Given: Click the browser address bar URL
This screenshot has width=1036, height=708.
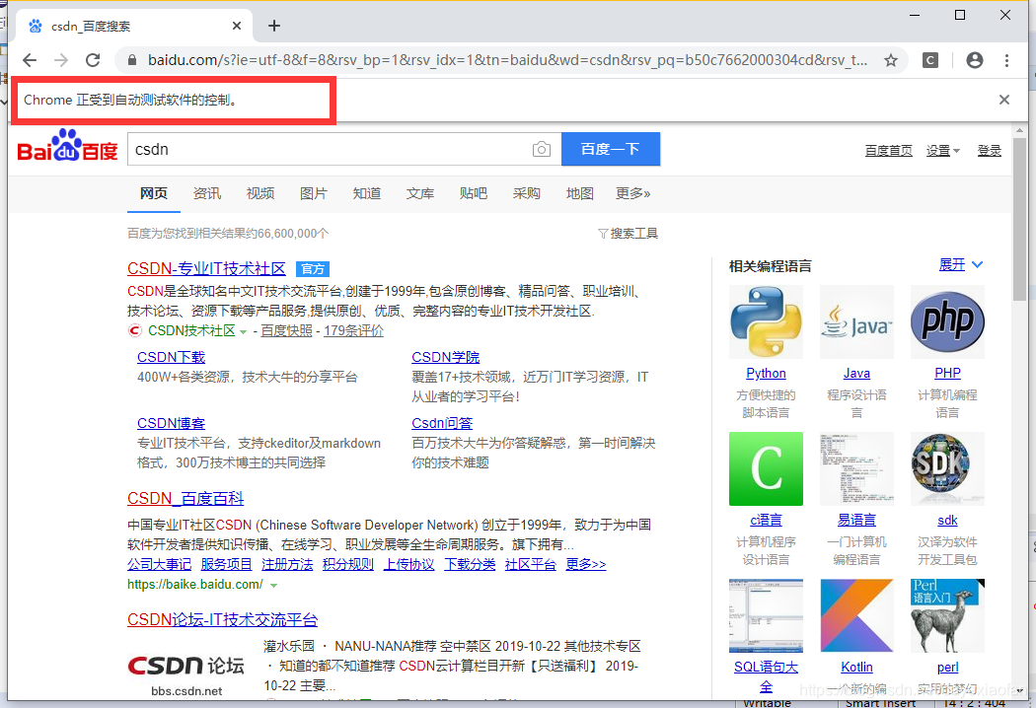Looking at the screenshot, I should click(507, 60).
